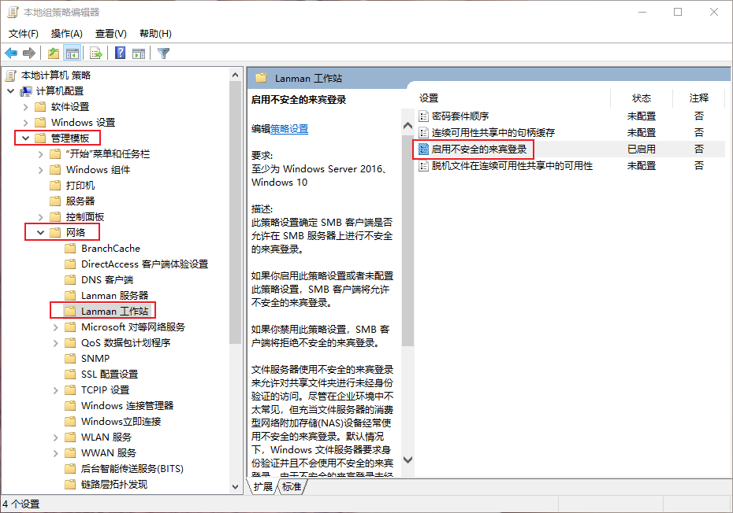Viewport: 733px width, 513px height.
Task: Collapse the 网络 node
Action: [x=41, y=232]
